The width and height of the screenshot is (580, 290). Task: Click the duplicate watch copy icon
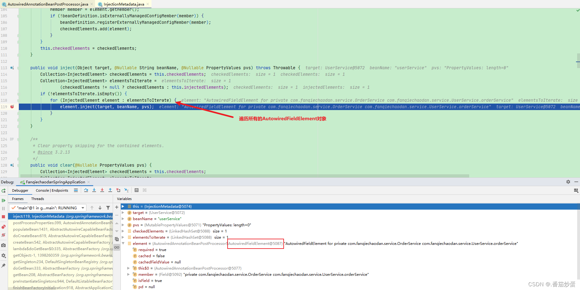point(117,239)
